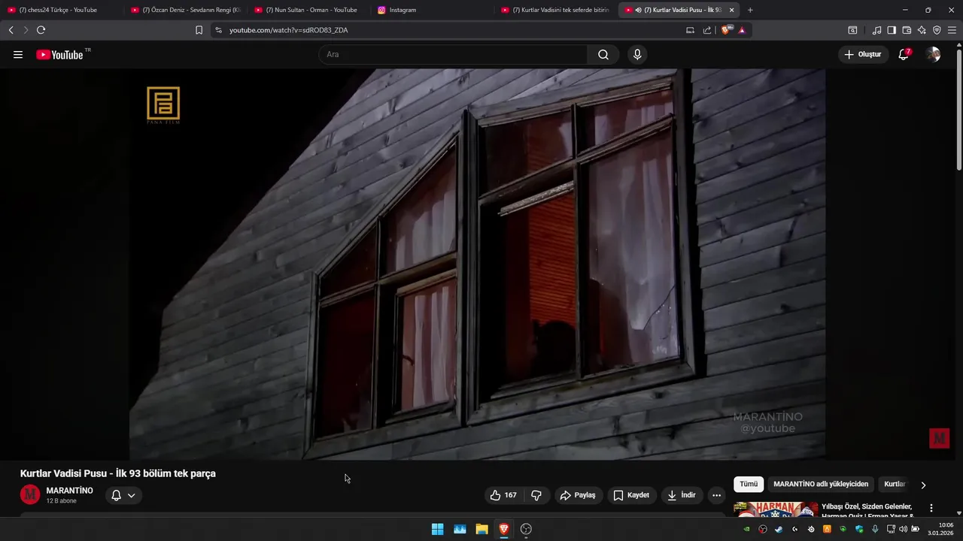Go back in browser history
This screenshot has height=541, width=963.
(x=11, y=30)
